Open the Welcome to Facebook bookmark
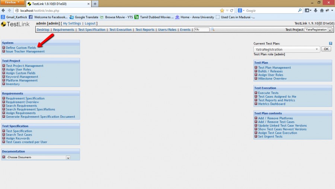The image size is (335, 189). click(x=48, y=17)
